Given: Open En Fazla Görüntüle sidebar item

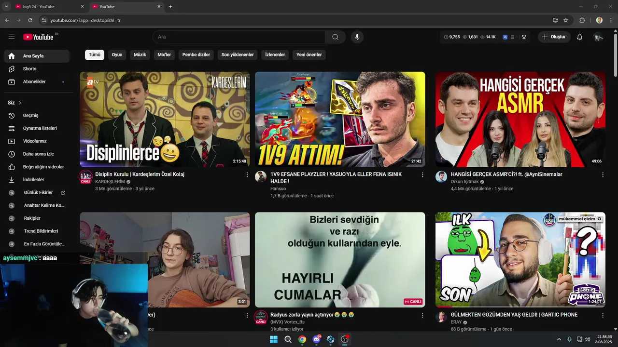Looking at the screenshot, I should click(37, 244).
